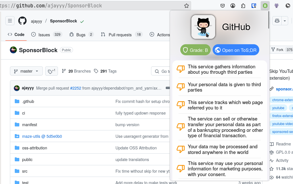Open the ci folder
Viewport: 293px width, 184px height.
24,113
